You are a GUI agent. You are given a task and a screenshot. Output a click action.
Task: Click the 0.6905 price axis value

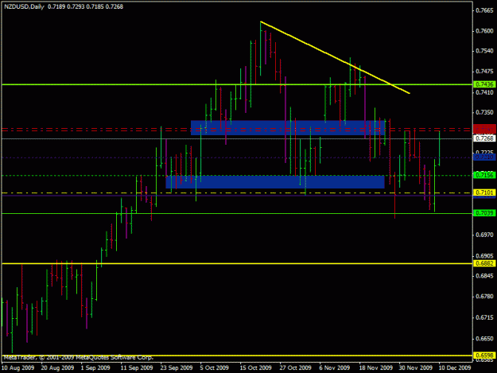pyautogui.click(x=484, y=256)
